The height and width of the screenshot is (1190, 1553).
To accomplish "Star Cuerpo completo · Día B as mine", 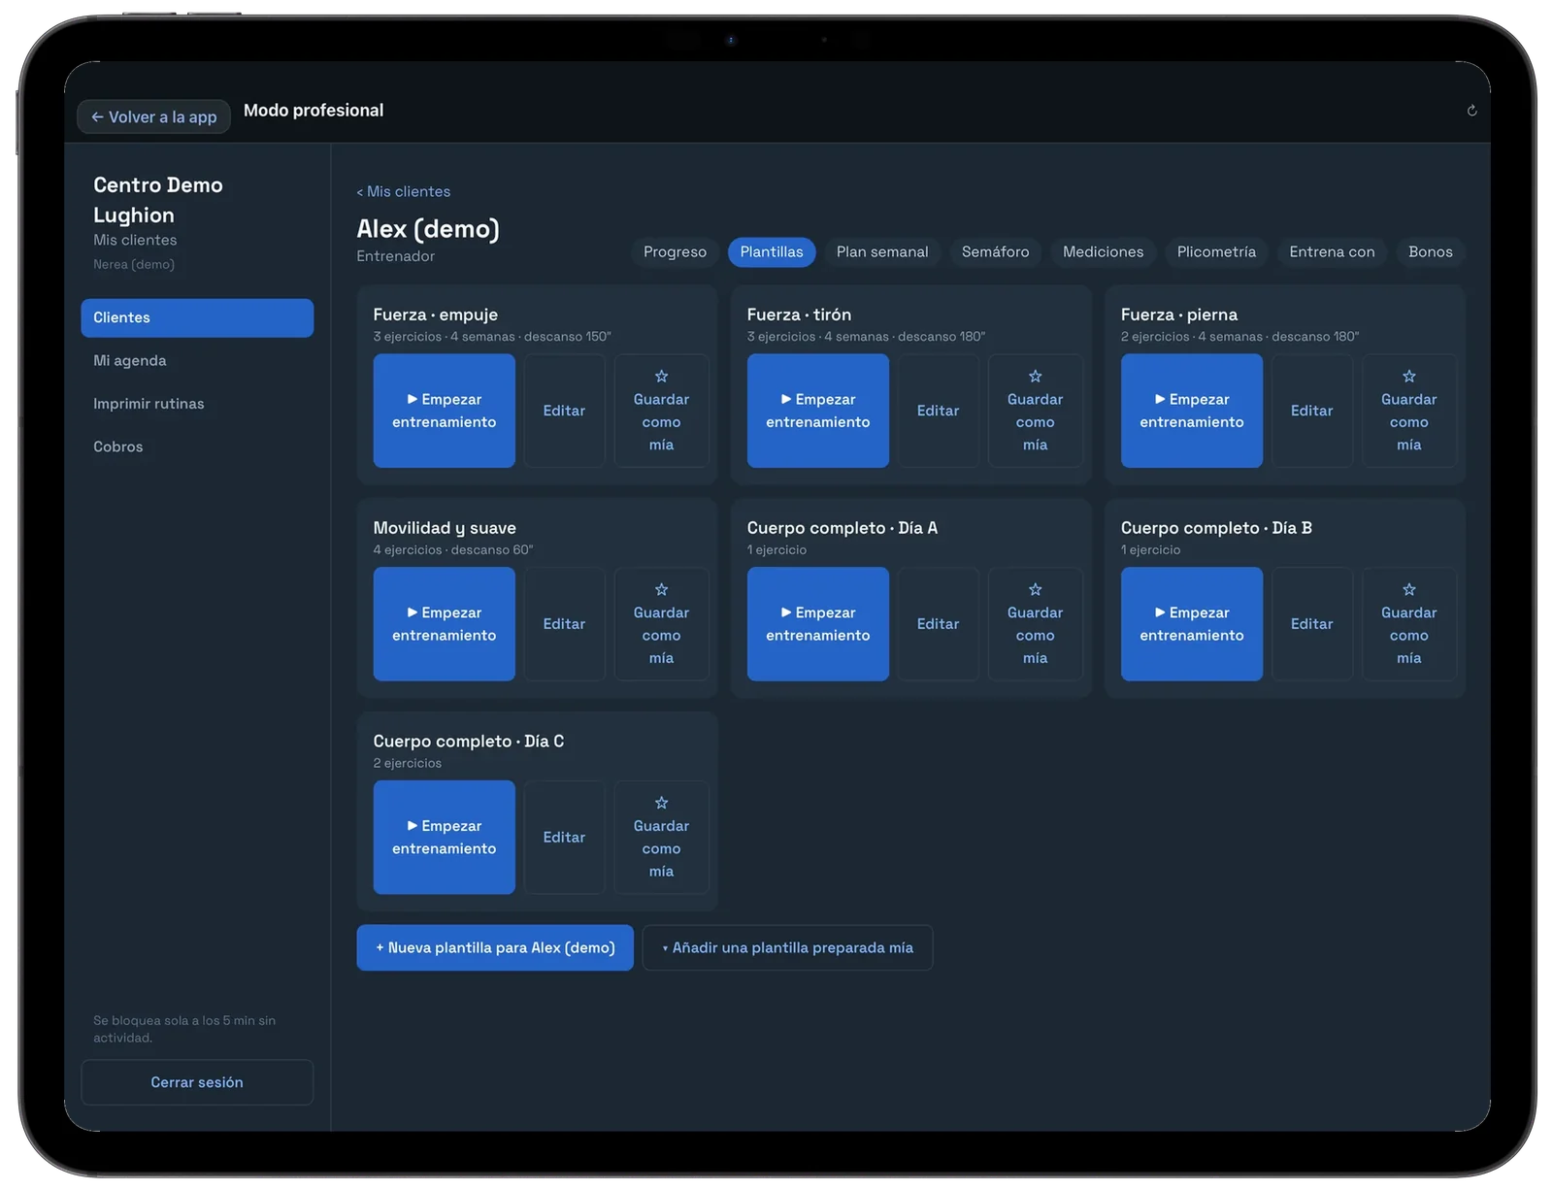I will pos(1408,624).
